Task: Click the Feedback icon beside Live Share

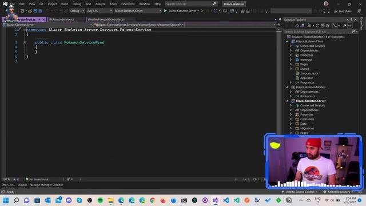Action: click(x=359, y=11)
